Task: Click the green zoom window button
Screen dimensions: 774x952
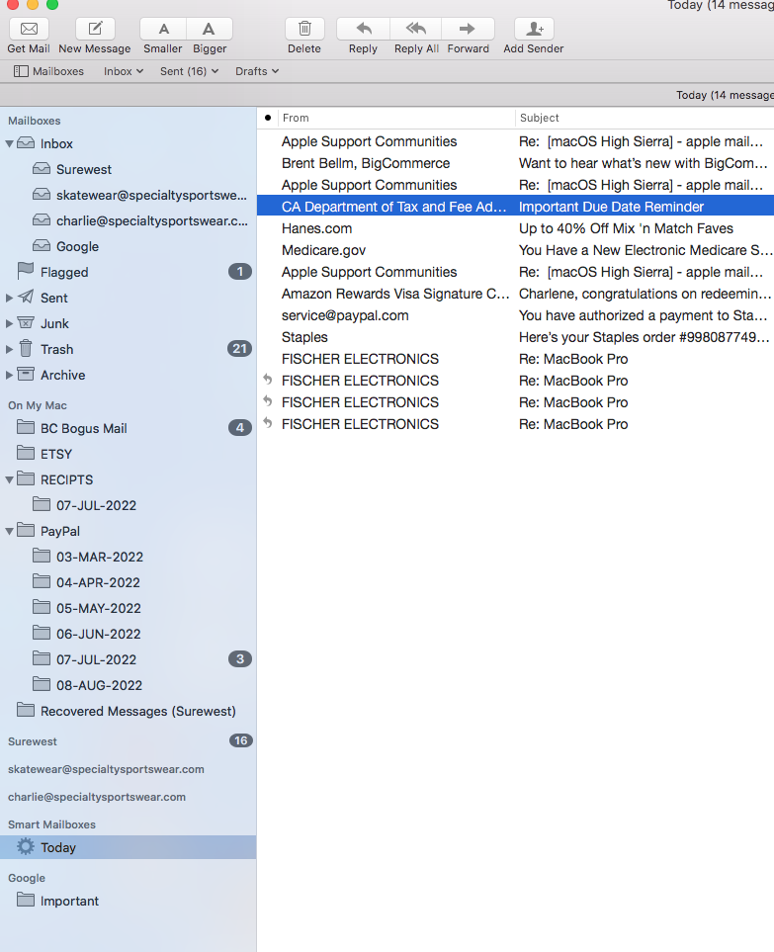Action: click(52, 4)
